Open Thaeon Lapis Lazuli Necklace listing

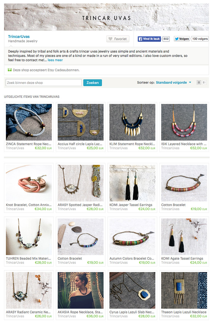[184, 312]
